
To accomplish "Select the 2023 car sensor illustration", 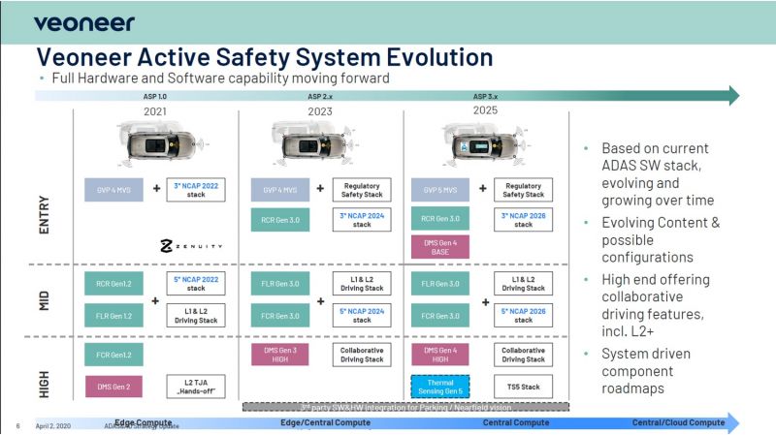I will tap(313, 144).
